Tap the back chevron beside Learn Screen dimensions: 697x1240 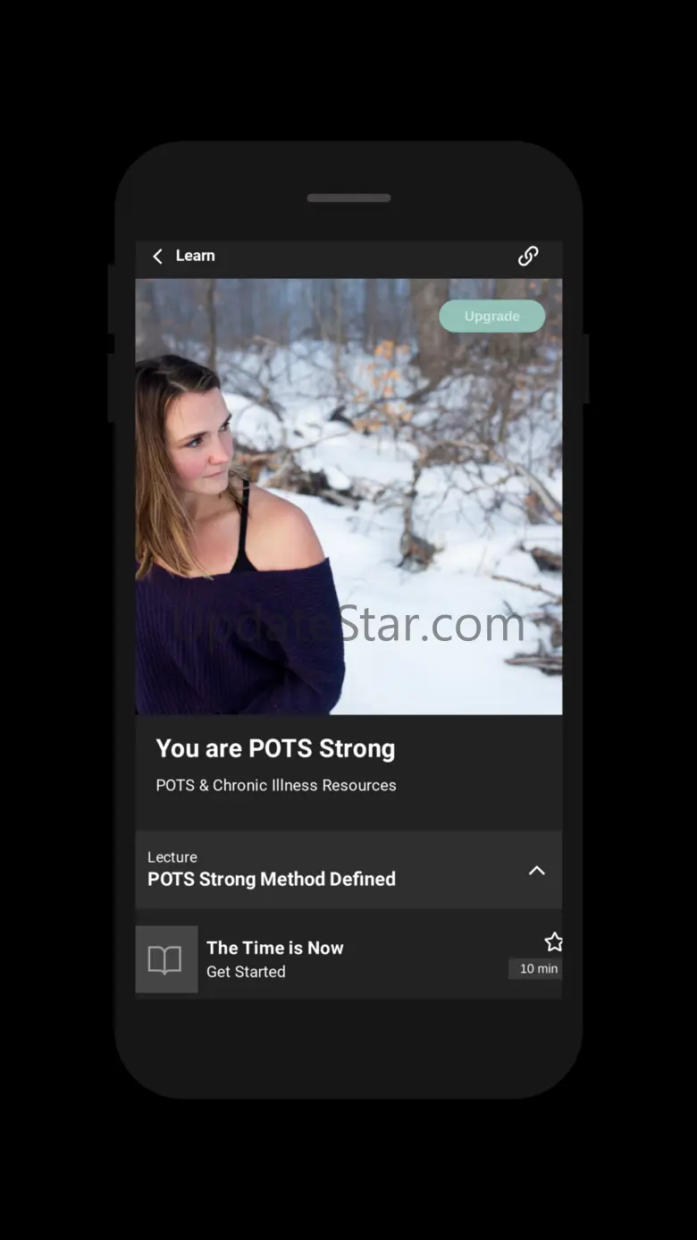[157, 257]
